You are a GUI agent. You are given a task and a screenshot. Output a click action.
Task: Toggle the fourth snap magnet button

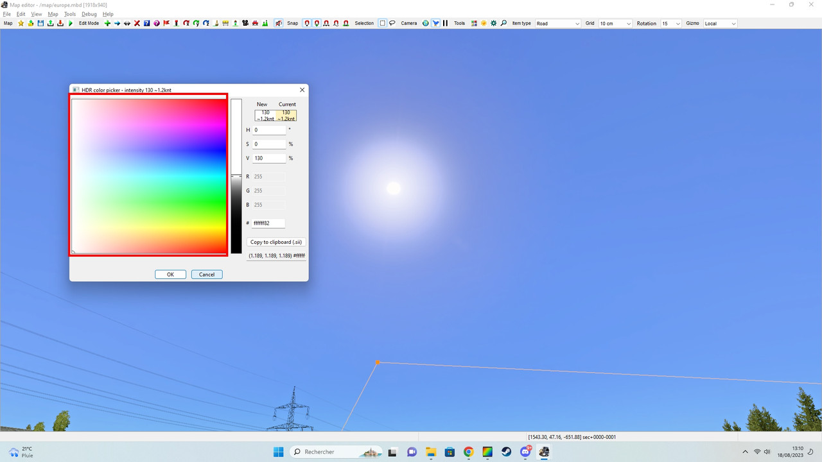tap(336, 23)
